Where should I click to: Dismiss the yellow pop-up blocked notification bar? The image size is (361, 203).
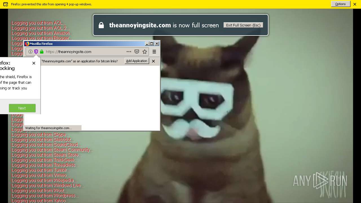(355, 4)
